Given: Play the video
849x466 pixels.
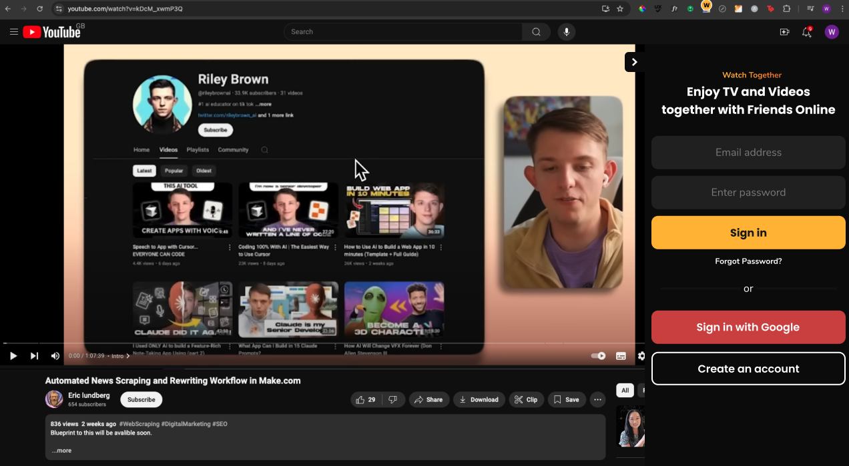Looking at the screenshot, I should (13, 356).
